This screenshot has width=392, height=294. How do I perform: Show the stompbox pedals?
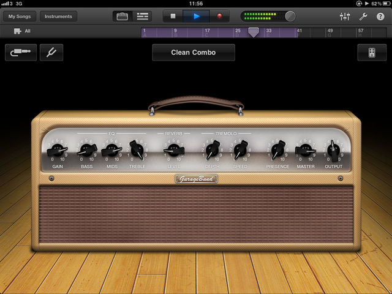[x=372, y=53]
